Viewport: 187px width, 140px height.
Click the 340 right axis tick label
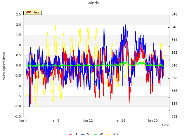pyautogui.click(x=174, y=65)
